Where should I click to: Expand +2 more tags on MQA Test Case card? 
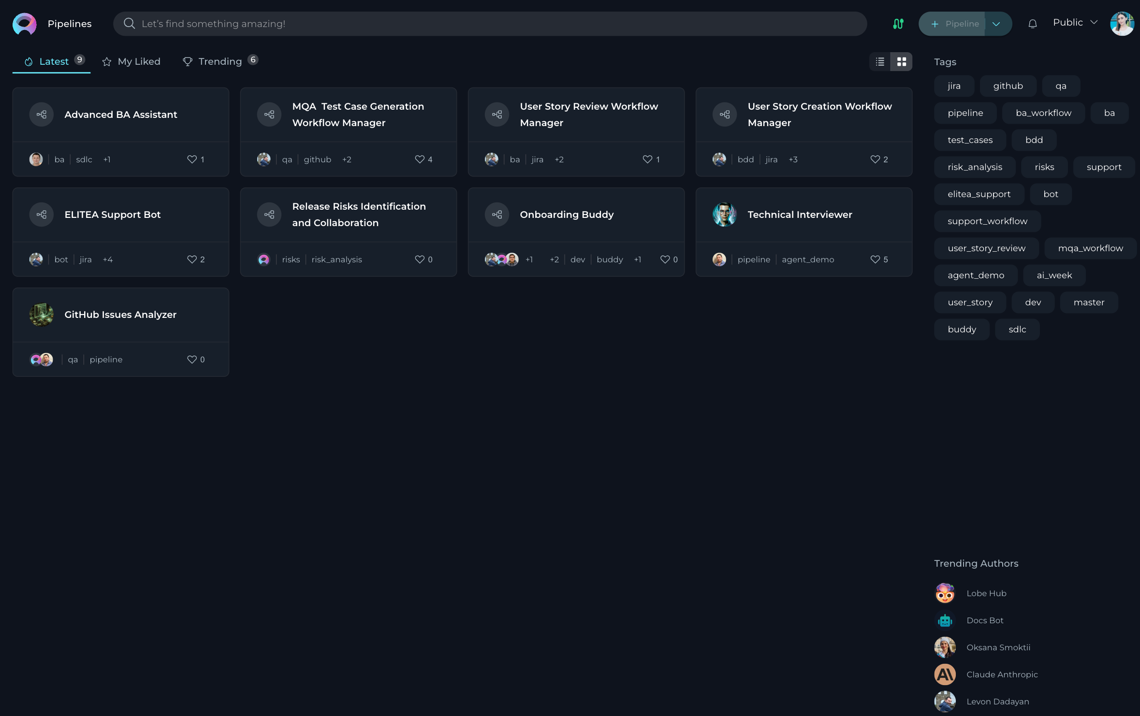pyautogui.click(x=347, y=159)
